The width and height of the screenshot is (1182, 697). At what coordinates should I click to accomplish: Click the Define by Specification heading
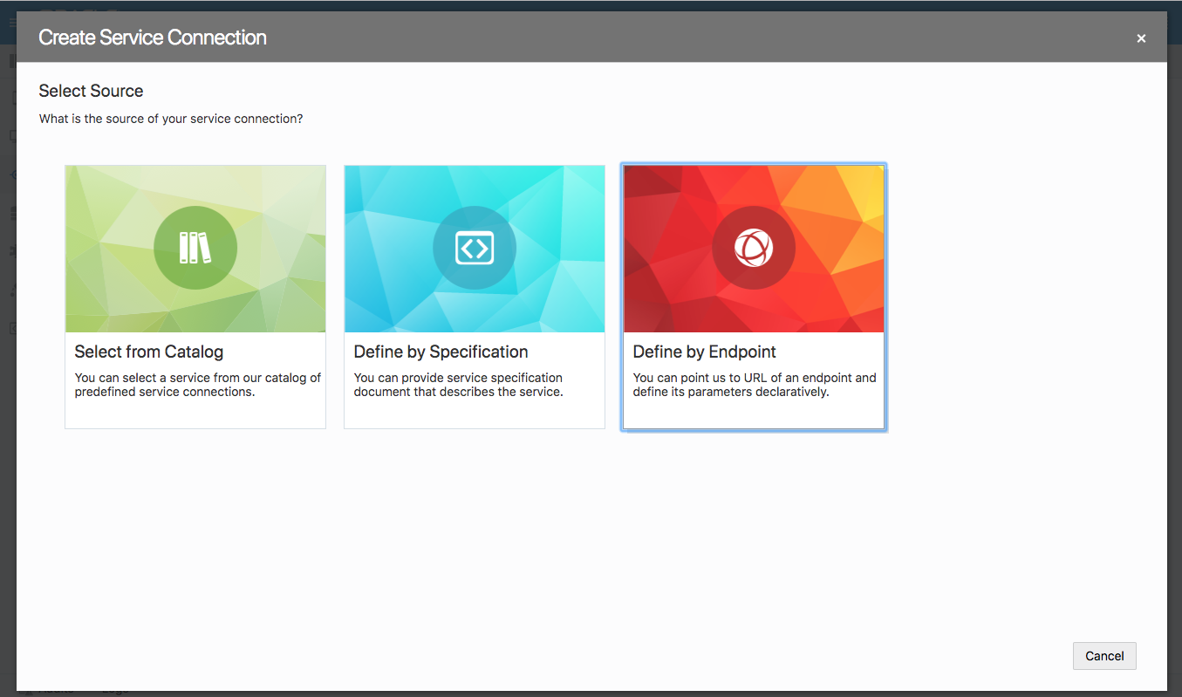pyautogui.click(x=441, y=352)
